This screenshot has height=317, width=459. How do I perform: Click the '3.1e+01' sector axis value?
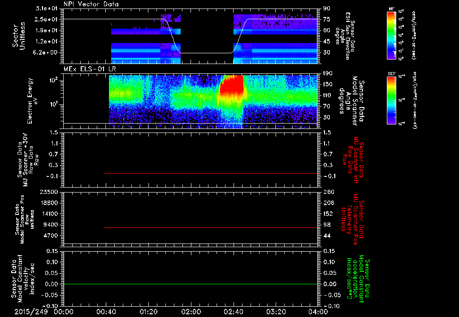tap(46, 9)
